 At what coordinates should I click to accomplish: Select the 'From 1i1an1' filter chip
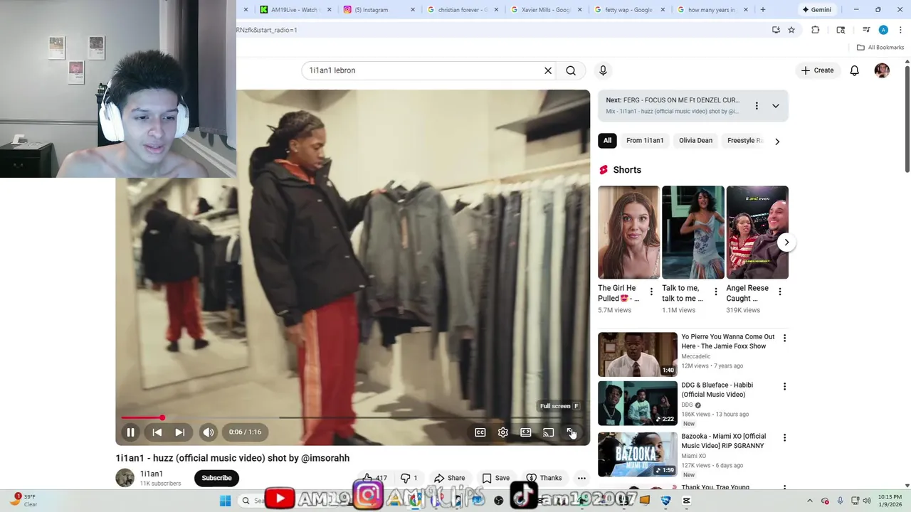(x=645, y=140)
